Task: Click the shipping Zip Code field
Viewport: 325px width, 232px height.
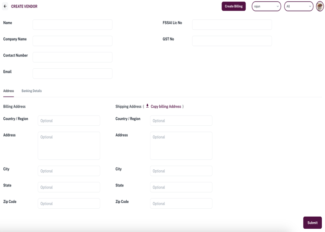Action: 181,203
